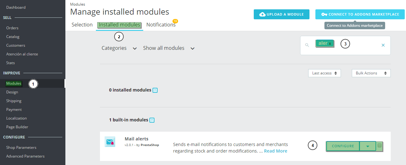The image size is (406, 165).
Task: Click the help icon beside built-in modules
Action: tap(152, 120)
